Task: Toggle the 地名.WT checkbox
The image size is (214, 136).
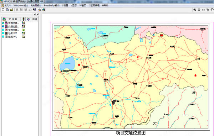Action: [x=3, y=33]
